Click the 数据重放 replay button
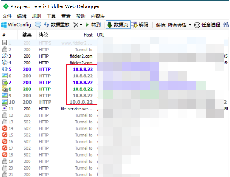The image size is (230, 177). tap(57, 25)
